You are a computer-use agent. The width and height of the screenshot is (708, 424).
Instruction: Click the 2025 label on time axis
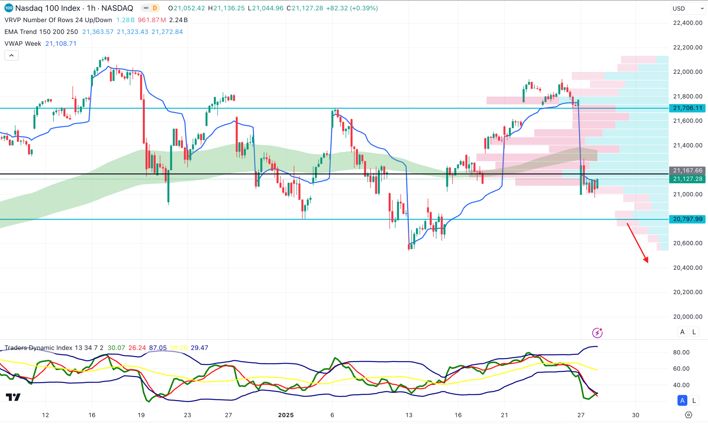pos(286,415)
